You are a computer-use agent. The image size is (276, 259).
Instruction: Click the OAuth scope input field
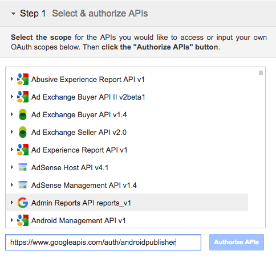pyautogui.click(x=103, y=242)
